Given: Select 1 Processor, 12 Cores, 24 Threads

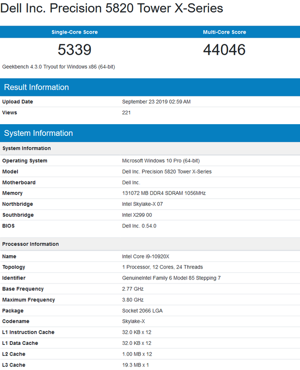Looking at the screenshot, I should pos(163,267).
